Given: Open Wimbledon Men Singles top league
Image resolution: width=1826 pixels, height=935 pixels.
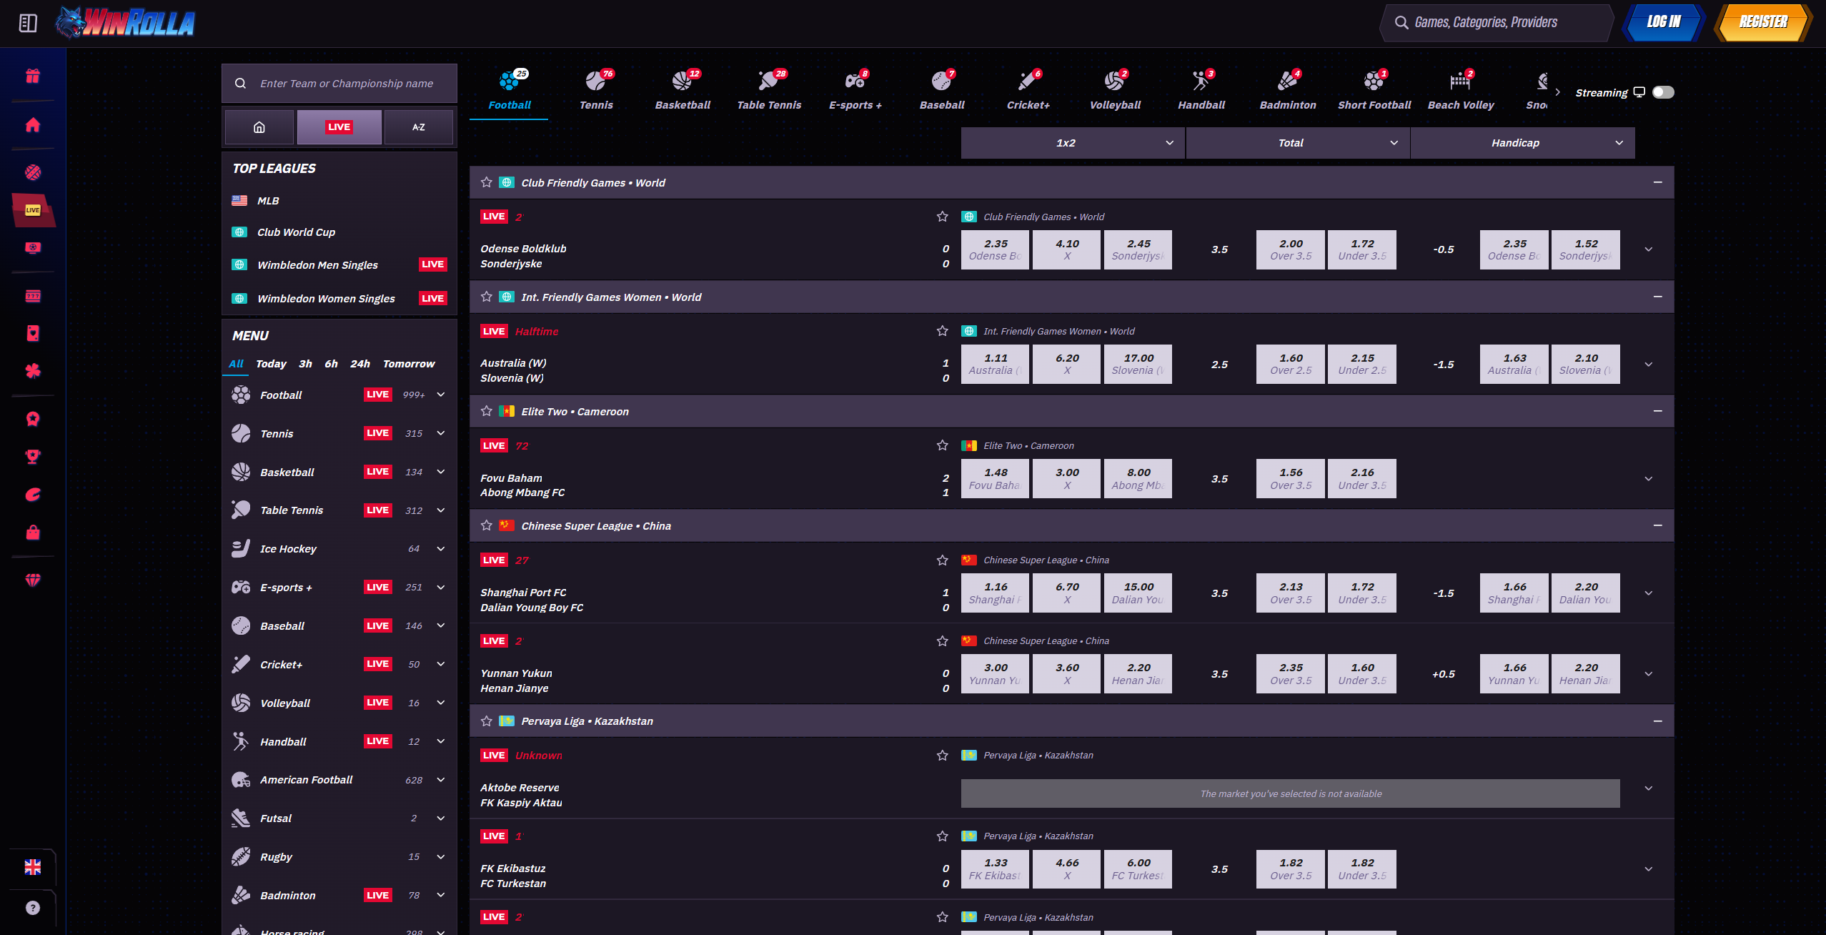Looking at the screenshot, I should 339,265.
